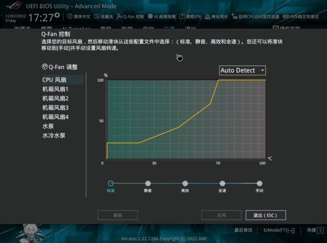Select the 静音 silent fan profile
Image resolution: width=327 pixels, height=243 pixels.
[x=148, y=183]
